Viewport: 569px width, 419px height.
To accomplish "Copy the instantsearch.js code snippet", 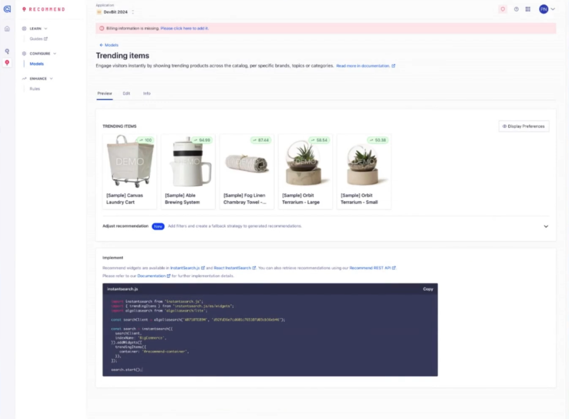I will (x=428, y=289).
